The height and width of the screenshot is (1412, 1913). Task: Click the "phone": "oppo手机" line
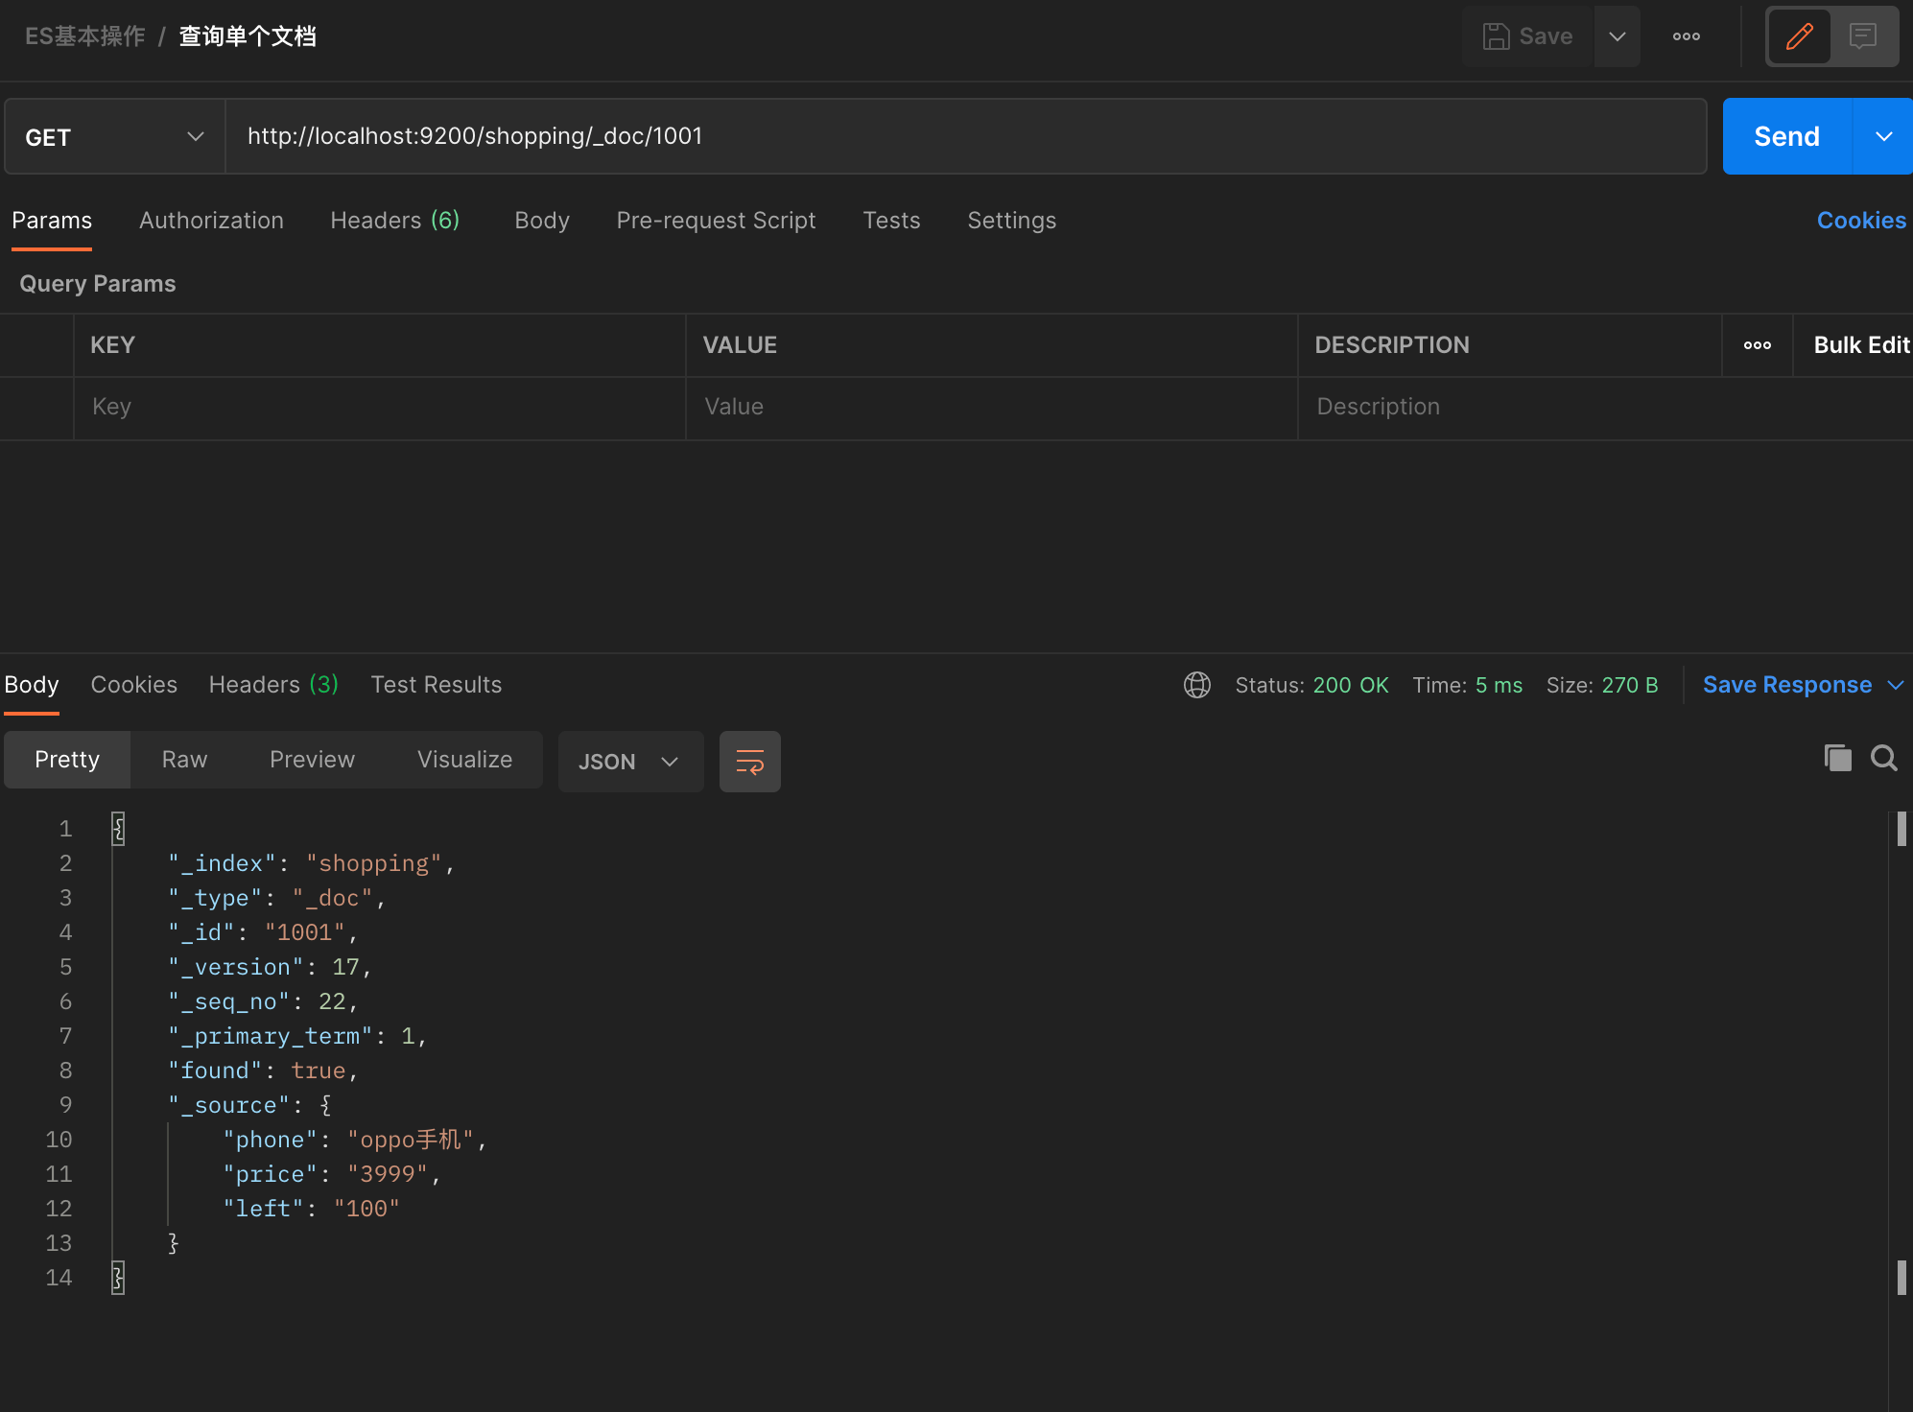355,1140
